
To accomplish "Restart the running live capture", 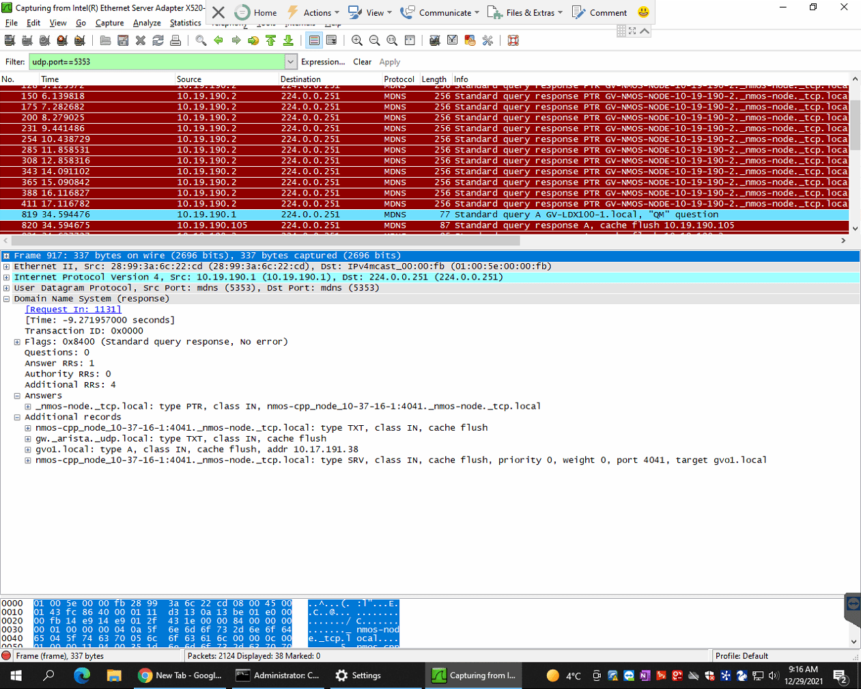I will pos(79,40).
